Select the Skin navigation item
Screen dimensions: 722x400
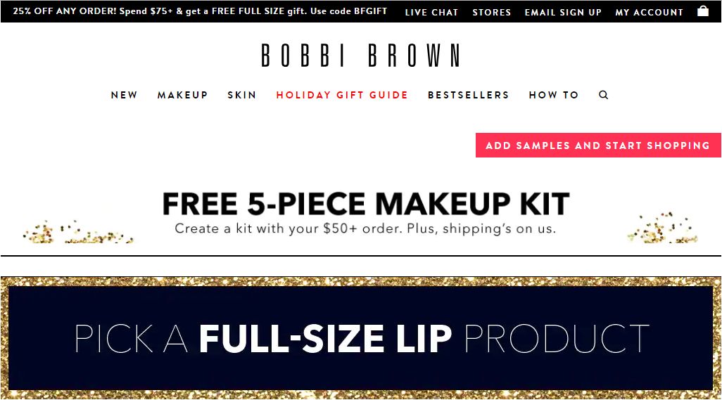(242, 95)
